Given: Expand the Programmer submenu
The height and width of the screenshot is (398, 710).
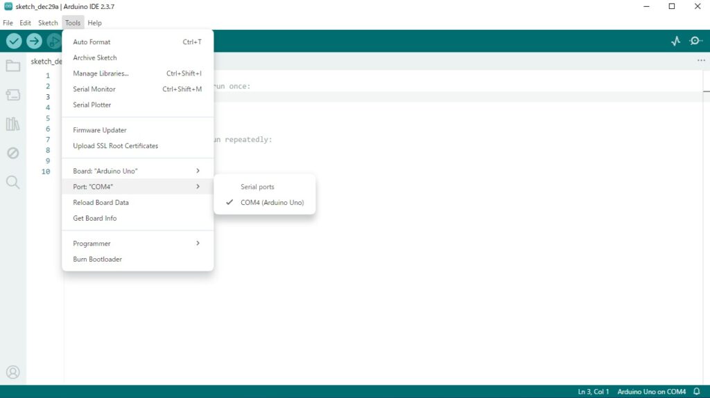Looking at the screenshot, I should 137,244.
